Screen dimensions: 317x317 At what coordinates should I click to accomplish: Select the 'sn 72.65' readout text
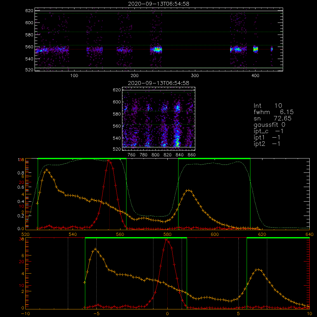click(x=273, y=118)
